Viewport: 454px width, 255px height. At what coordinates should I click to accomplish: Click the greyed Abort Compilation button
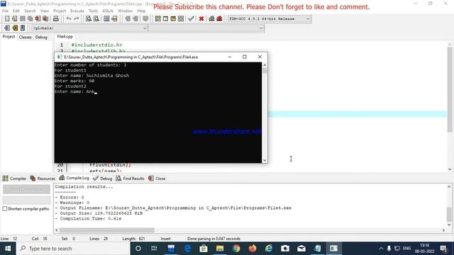[26, 189]
